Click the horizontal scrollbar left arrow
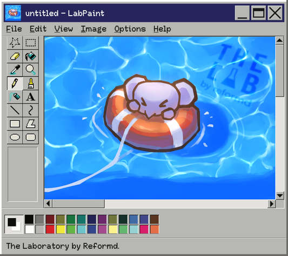The height and width of the screenshot is (256, 288). [x=48, y=204]
